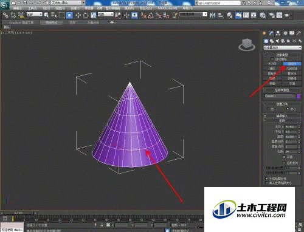
Task: Open the Freeform ribbon tab
Action: coord(51,22)
